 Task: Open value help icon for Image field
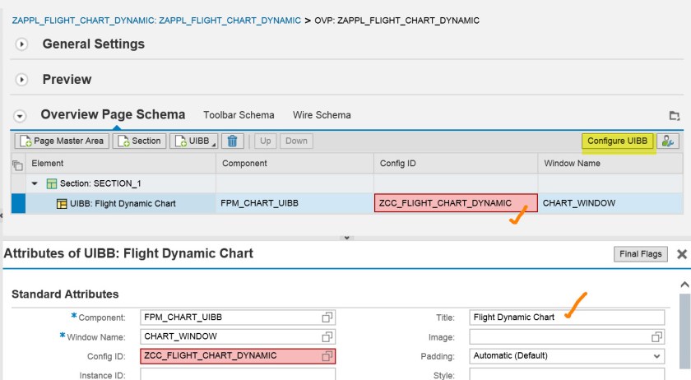[656, 336]
